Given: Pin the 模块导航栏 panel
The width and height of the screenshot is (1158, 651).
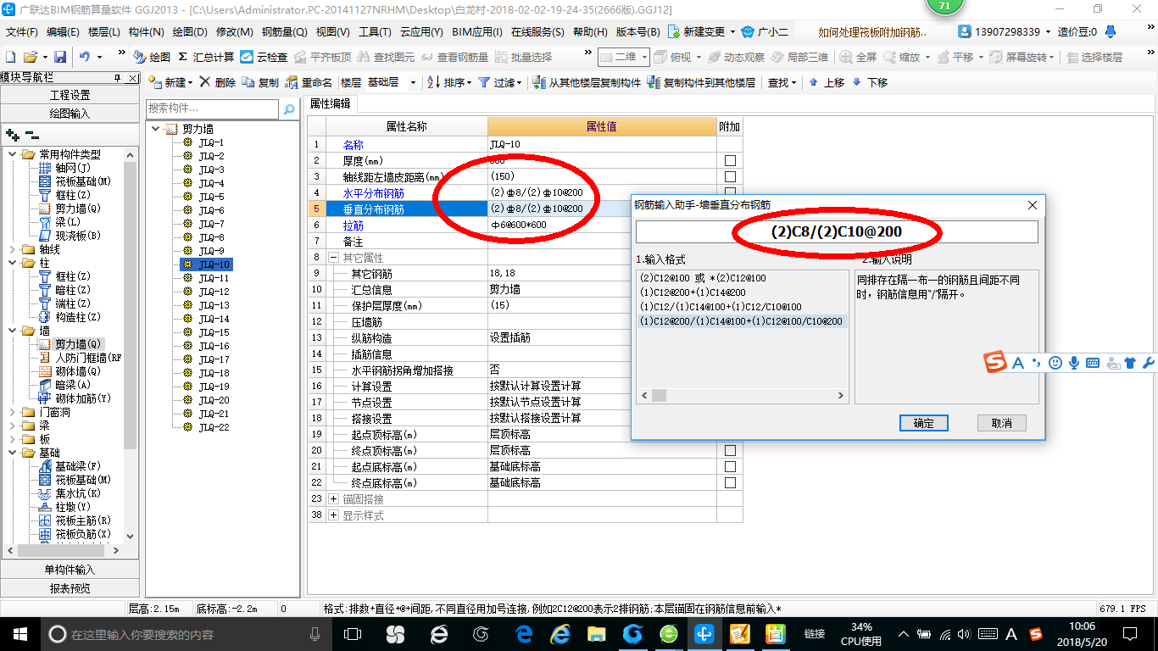Looking at the screenshot, I should coord(118,78).
